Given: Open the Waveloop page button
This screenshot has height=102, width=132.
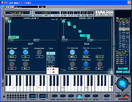Looking at the screenshot, I should pos(71,96).
